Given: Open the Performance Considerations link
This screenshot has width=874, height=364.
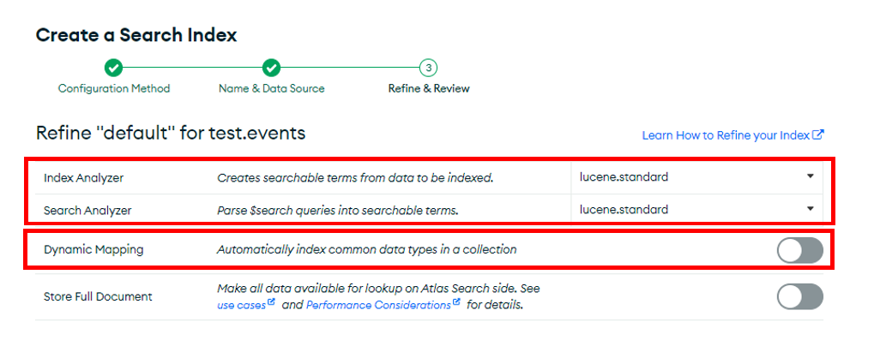Looking at the screenshot, I should (x=378, y=305).
